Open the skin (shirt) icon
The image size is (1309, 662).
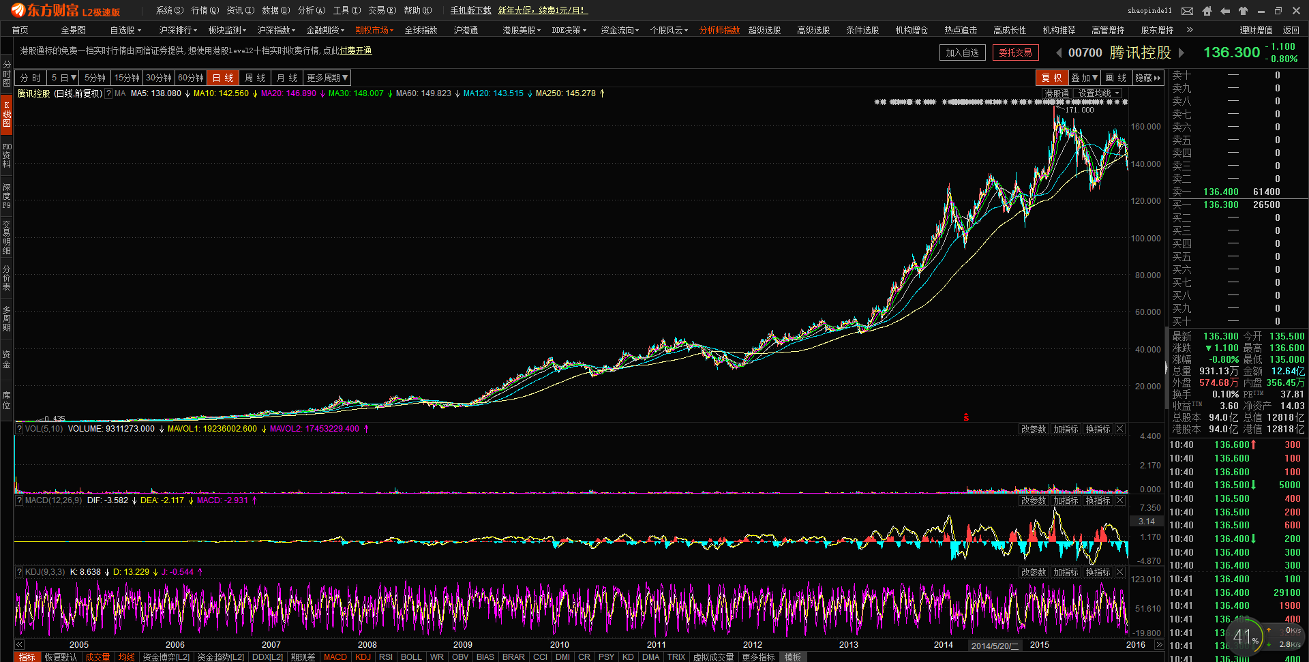coord(1243,11)
